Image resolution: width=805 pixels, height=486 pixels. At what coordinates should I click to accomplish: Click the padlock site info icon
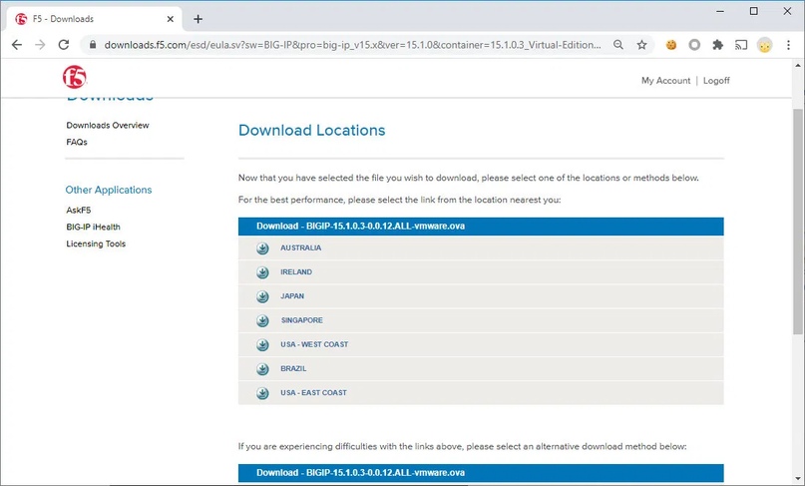pyautogui.click(x=93, y=45)
